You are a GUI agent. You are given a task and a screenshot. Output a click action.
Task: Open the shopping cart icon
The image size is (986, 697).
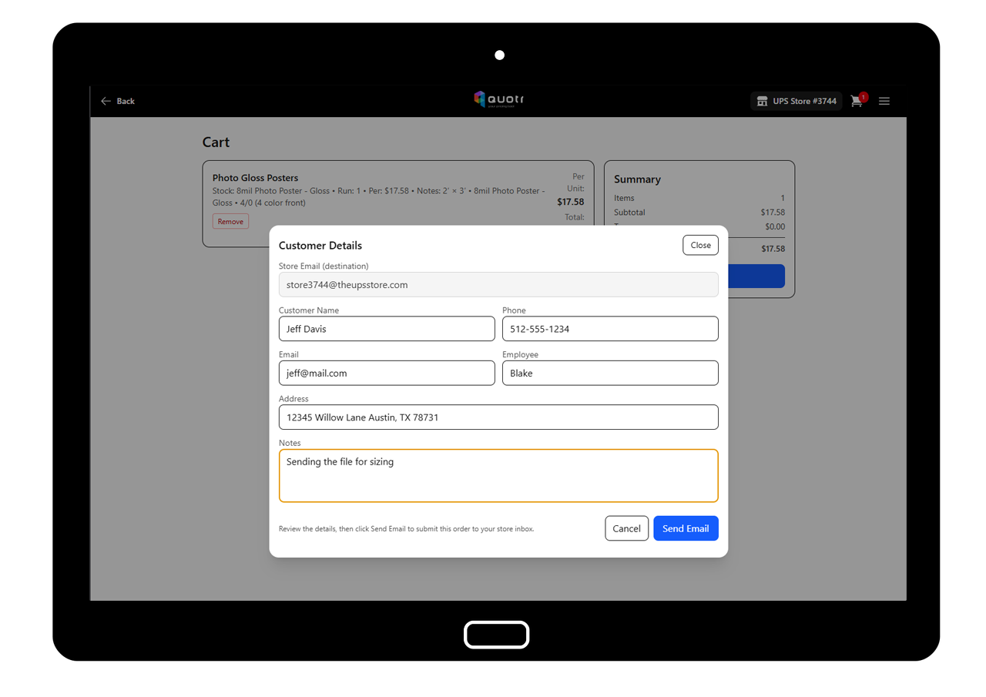pyautogui.click(x=856, y=102)
